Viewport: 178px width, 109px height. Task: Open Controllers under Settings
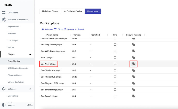(13, 96)
